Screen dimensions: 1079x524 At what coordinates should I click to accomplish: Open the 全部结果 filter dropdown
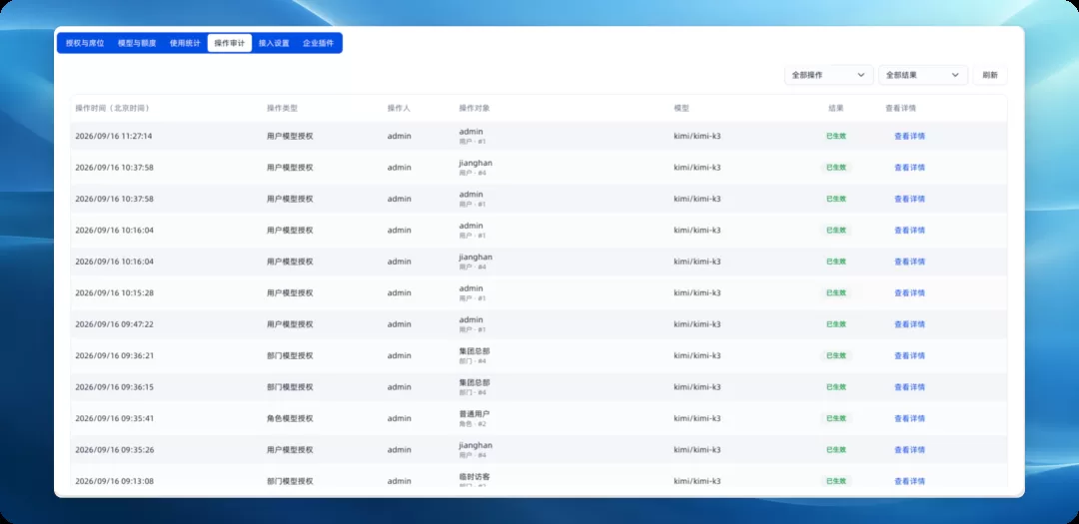click(923, 75)
